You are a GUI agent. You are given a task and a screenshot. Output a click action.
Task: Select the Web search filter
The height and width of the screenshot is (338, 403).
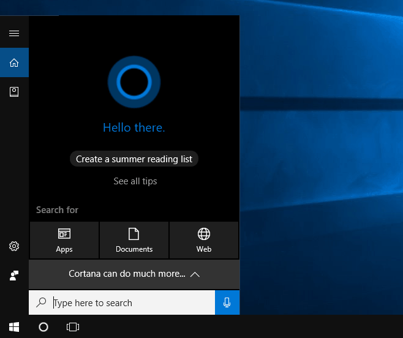(204, 240)
